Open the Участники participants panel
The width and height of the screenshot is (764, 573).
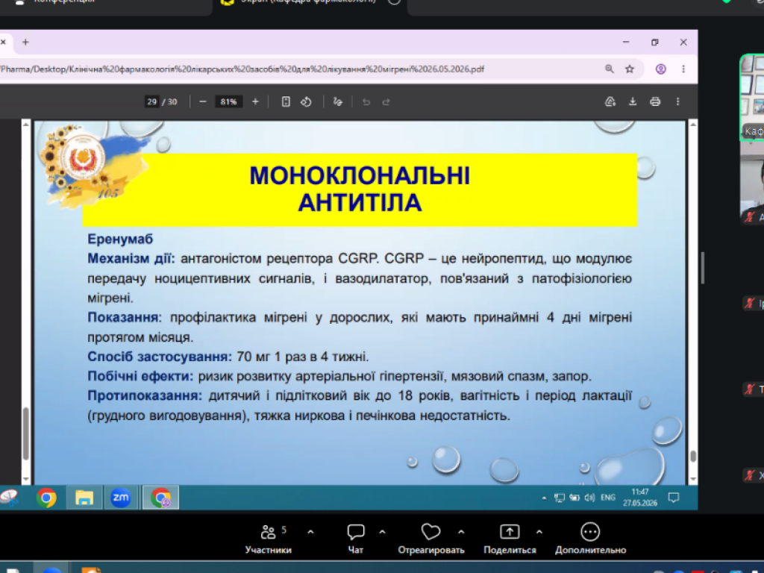click(x=269, y=539)
